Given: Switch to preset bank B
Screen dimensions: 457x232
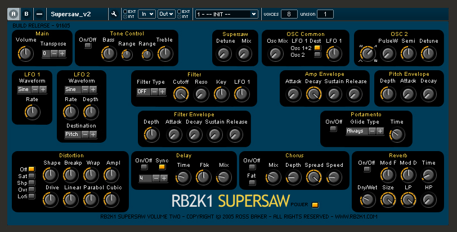Looking at the screenshot, I should 26,13.
